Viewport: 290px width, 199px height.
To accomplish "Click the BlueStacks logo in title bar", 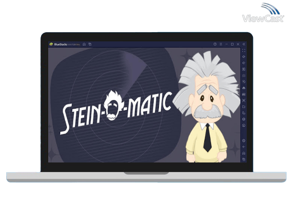I will click(51, 44).
